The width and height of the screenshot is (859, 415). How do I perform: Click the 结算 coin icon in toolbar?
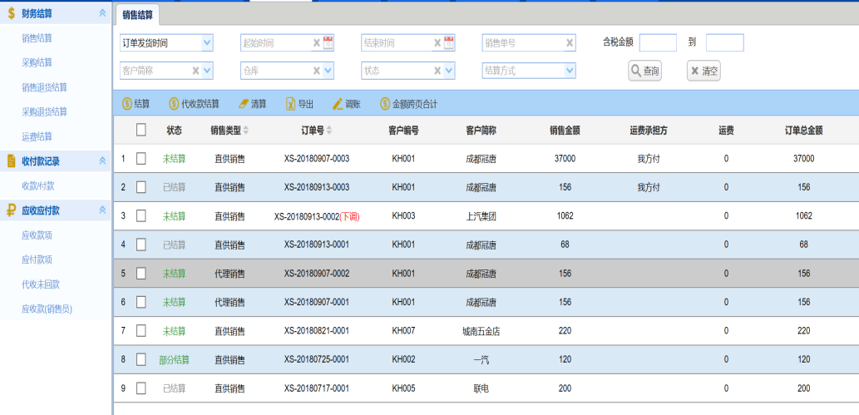click(x=127, y=104)
